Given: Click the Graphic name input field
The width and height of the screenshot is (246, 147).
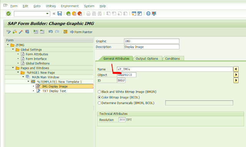Looking at the screenshot, I should click(151, 41).
